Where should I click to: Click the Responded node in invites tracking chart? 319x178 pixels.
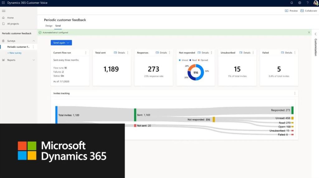(x=292, y=110)
